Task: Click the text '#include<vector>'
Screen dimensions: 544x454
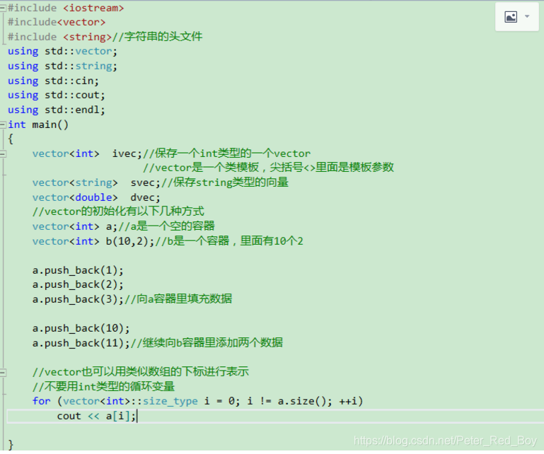Action: click(56, 22)
